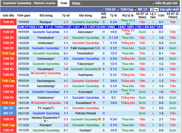Viewport: 182px width, 133px height.
Task: Toggle the Hiển thị ghi chú checkbox
Action: point(153,3)
